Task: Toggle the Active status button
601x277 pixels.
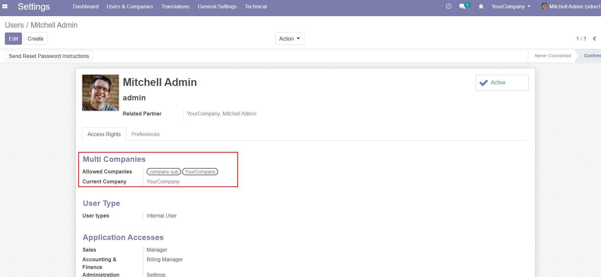Action: 502,83
